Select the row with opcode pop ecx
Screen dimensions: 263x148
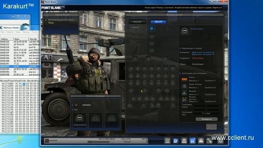[x=20, y=72]
